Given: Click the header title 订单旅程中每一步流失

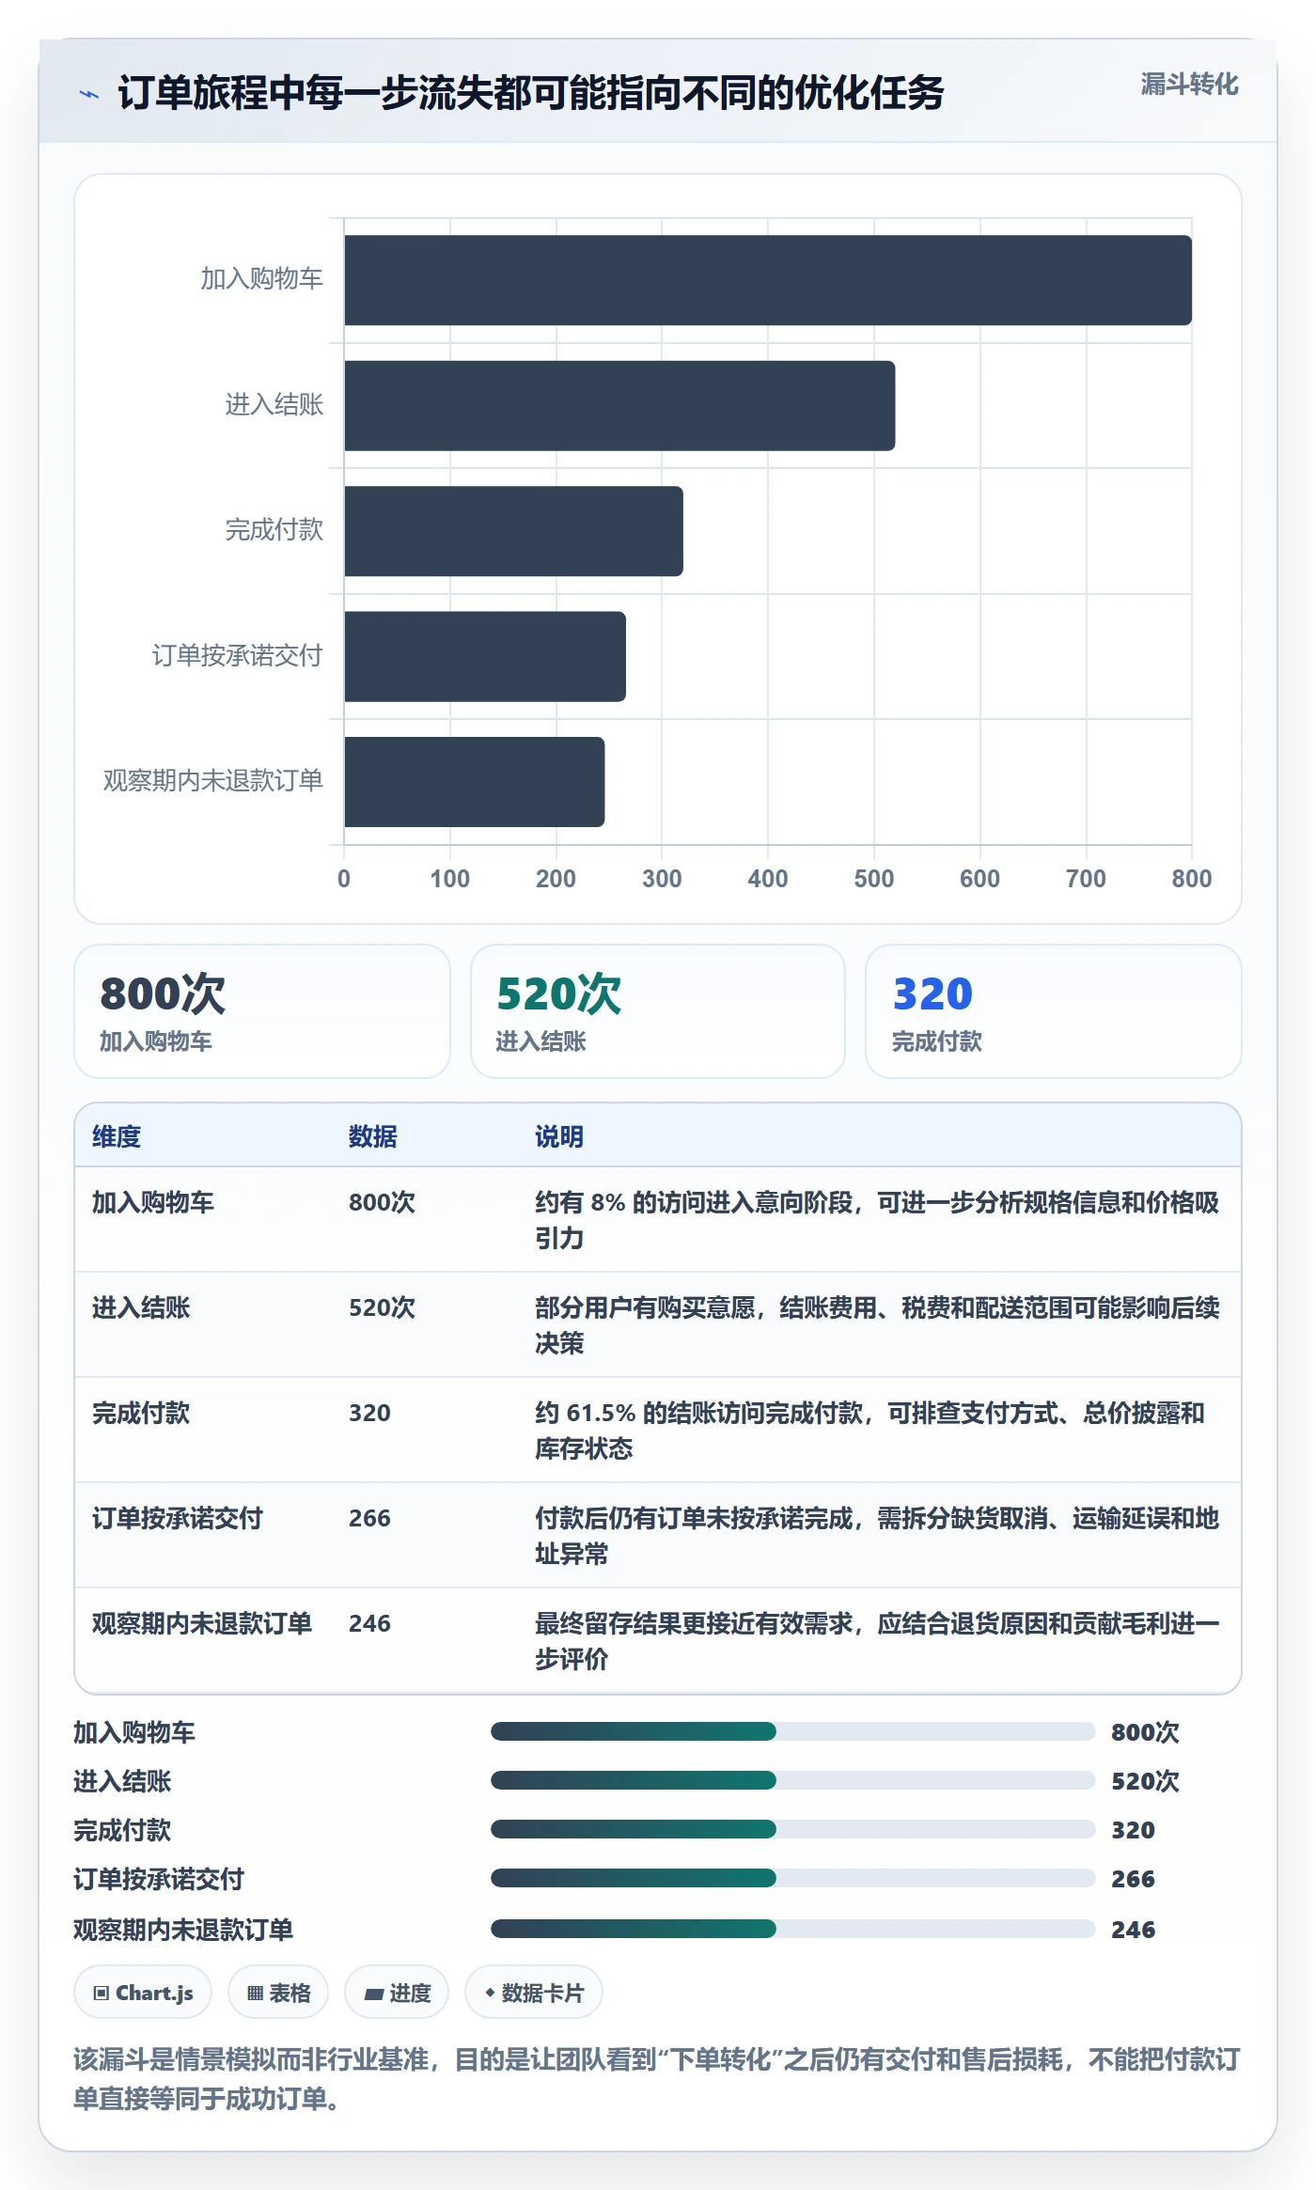Looking at the screenshot, I should [531, 93].
